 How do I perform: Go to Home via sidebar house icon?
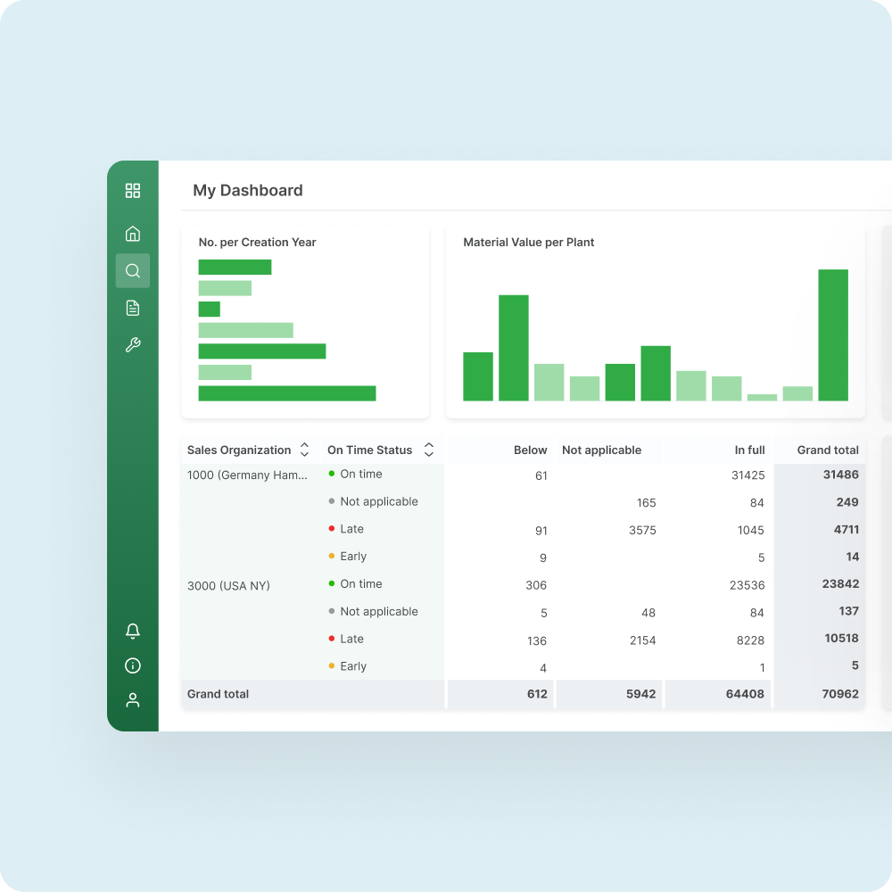point(133,234)
